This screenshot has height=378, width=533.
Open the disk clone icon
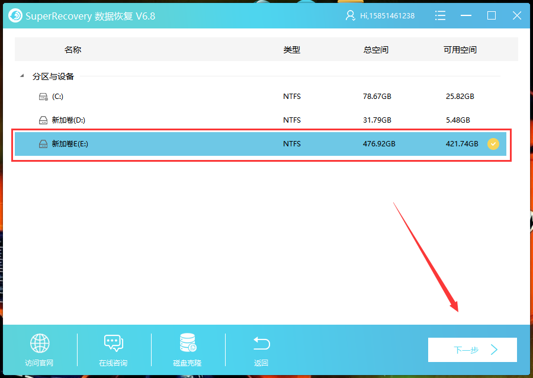click(x=188, y=342)
